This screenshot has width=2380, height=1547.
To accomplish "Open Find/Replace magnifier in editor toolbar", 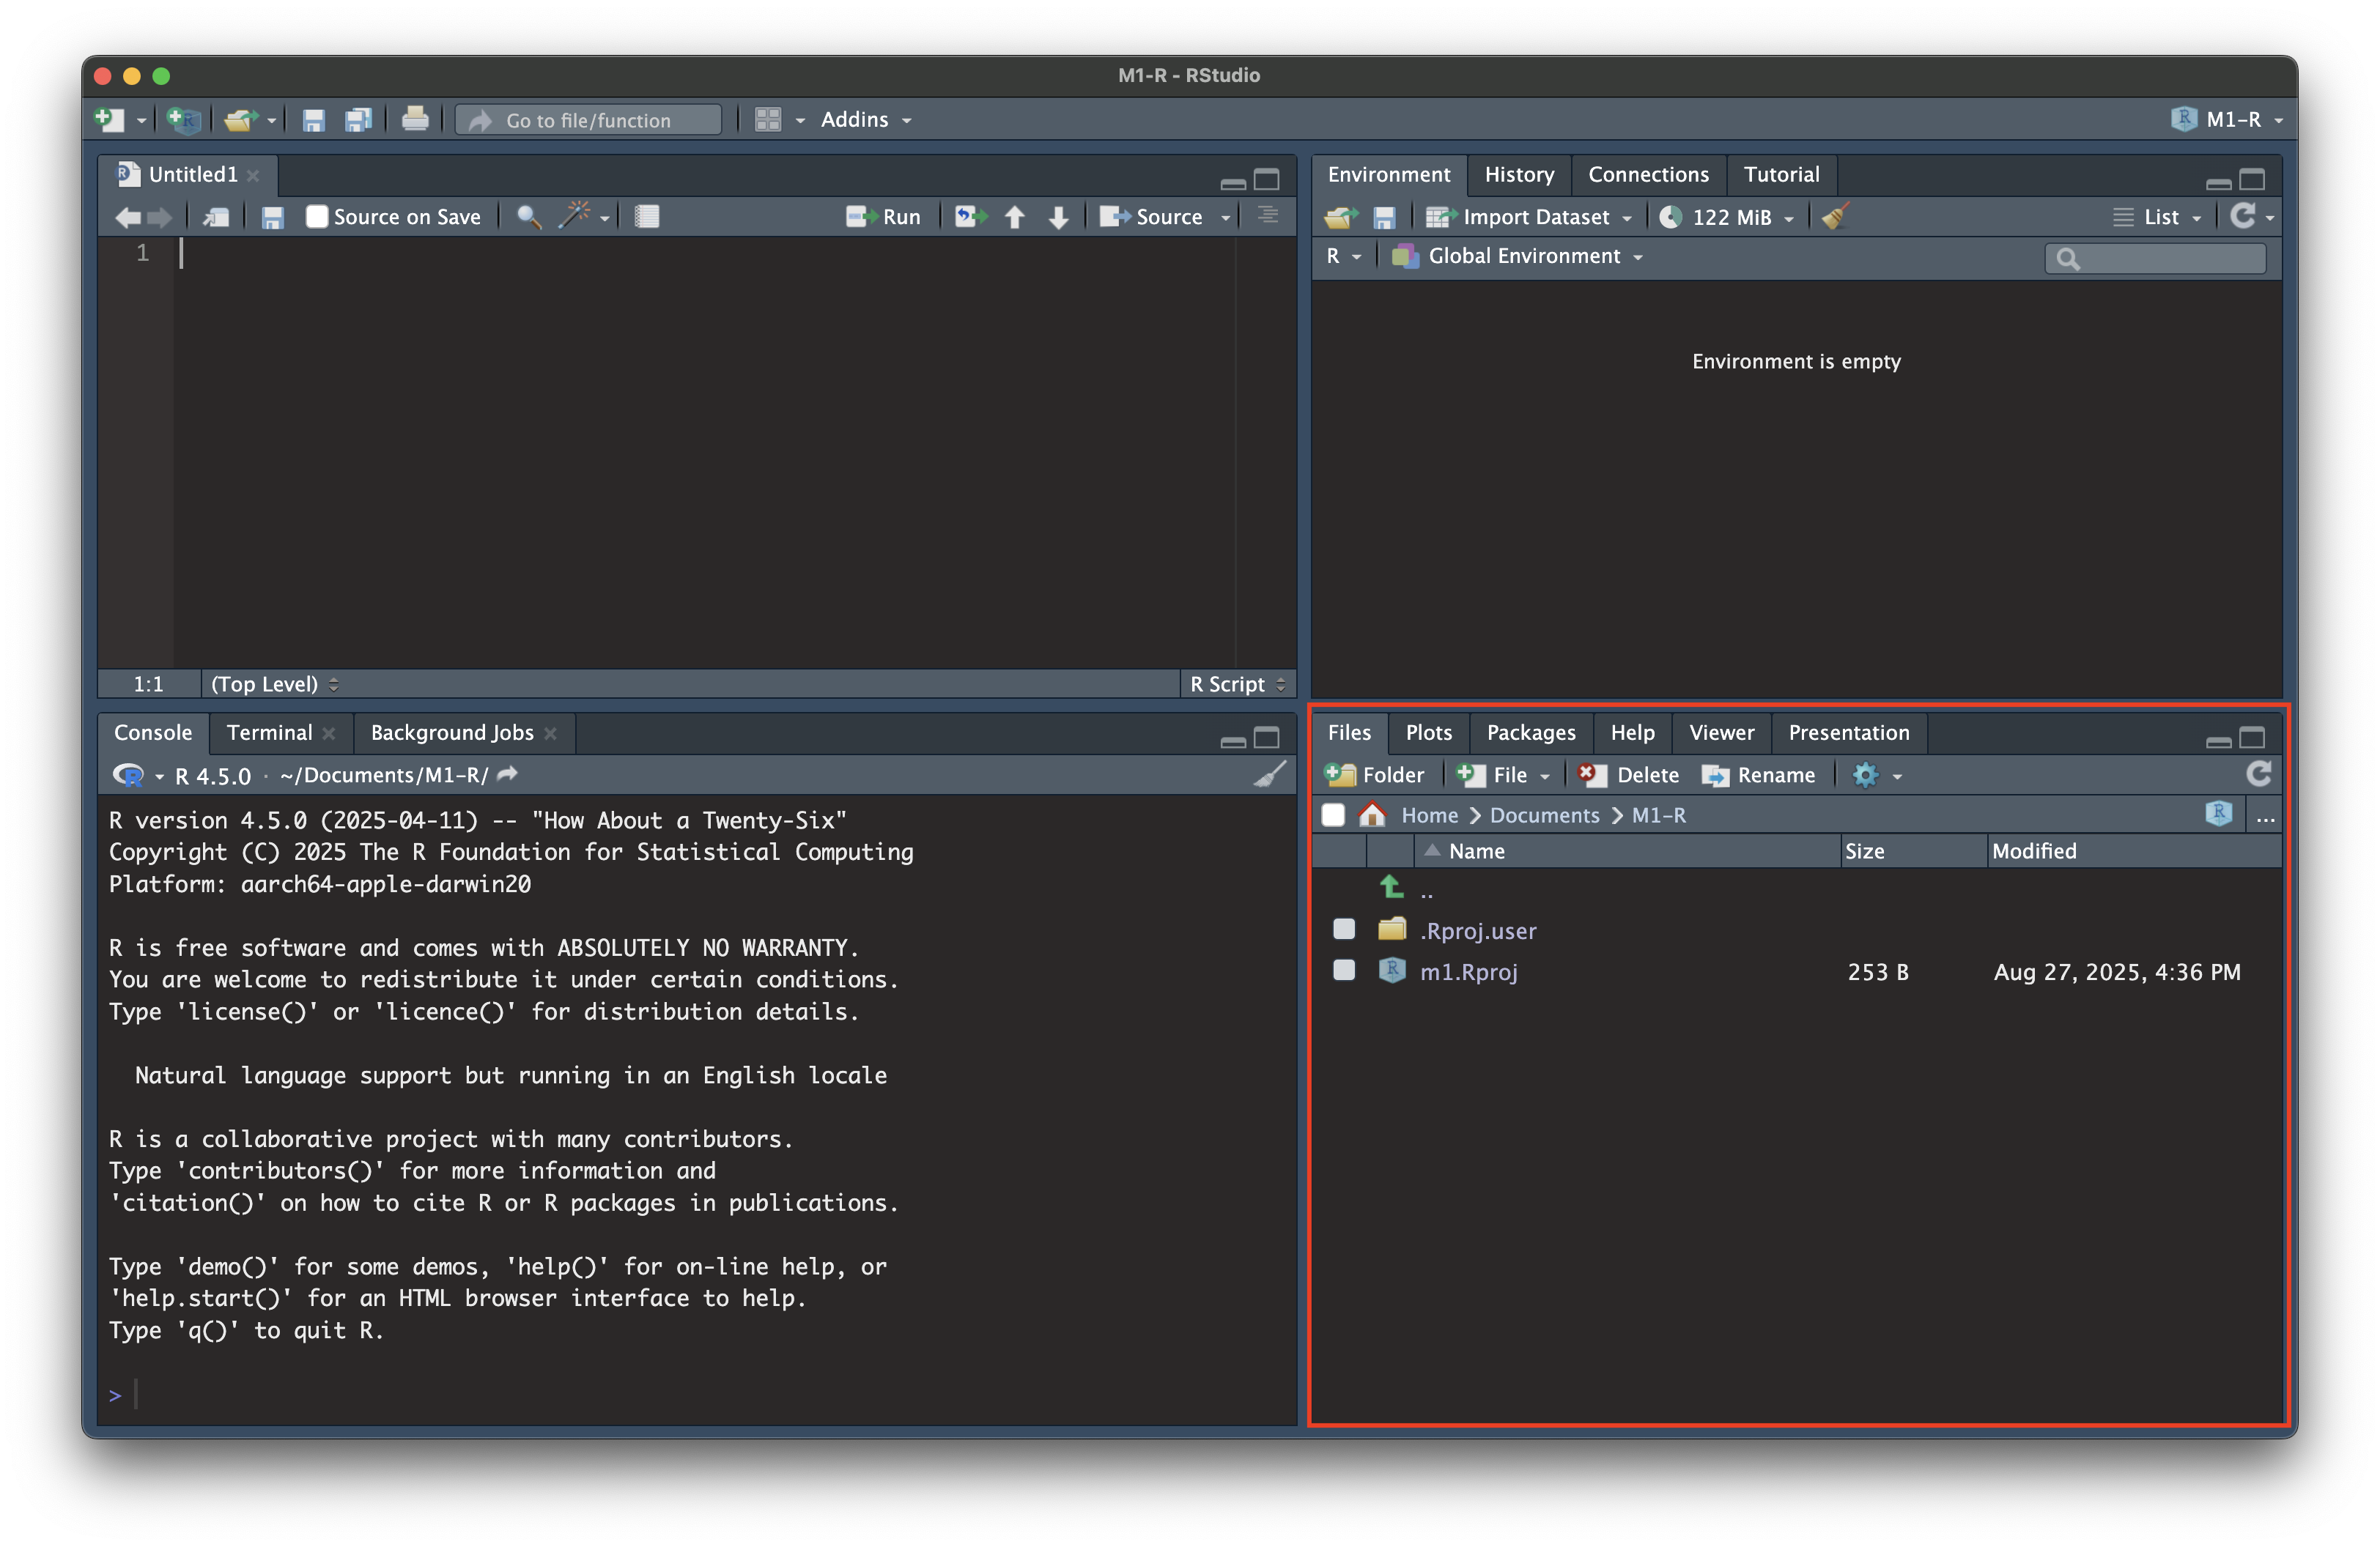I will [x=529, y=217].
